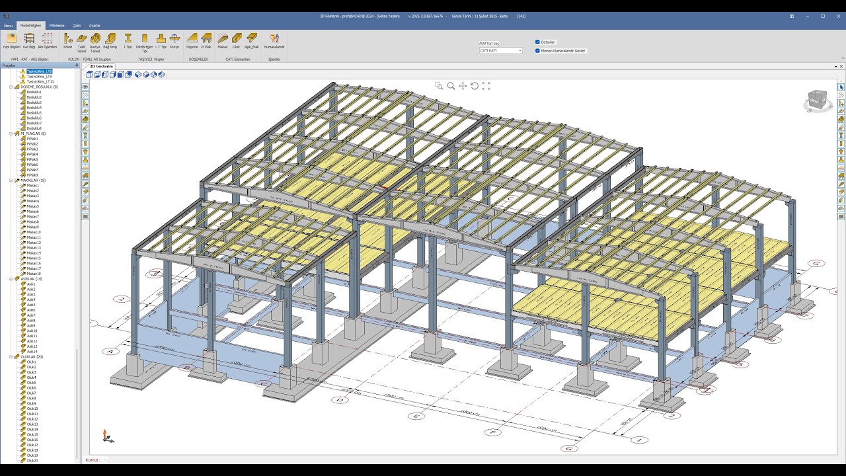The image size is (846, 476).
Task: Select the Pi Plak tool
Action: pos(206,42)
